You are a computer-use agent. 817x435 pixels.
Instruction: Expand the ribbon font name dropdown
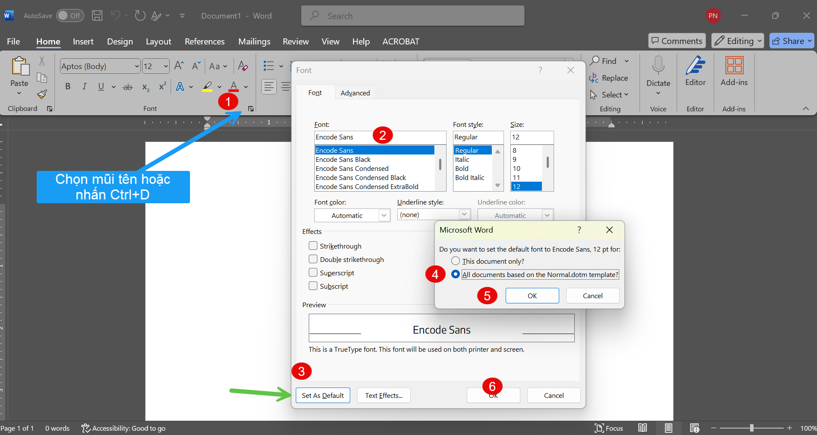(x=137, y=66)
